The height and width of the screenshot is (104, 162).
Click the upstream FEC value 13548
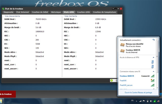[x=98, y=31]
